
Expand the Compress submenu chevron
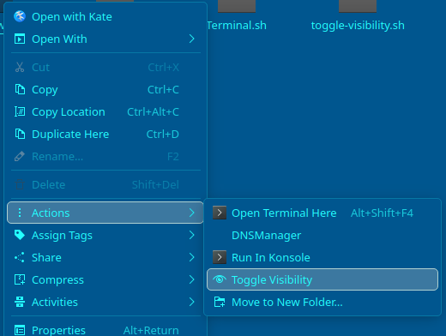click(x=192, y=279)
